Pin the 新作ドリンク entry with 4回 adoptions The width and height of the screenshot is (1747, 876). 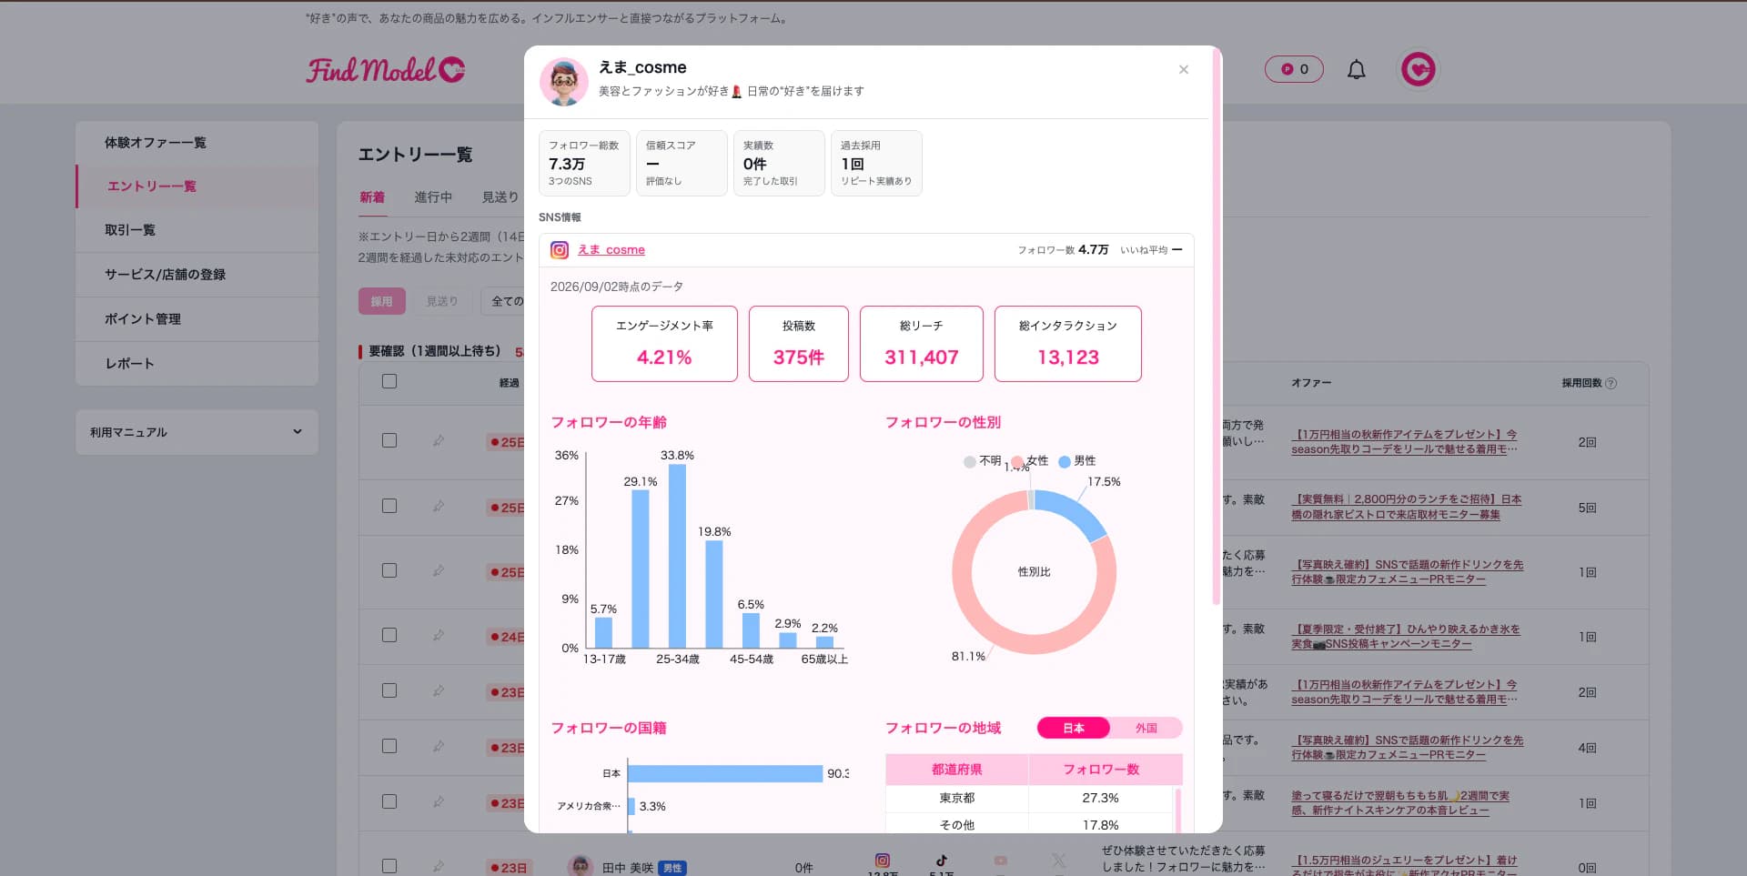[439, 746]
